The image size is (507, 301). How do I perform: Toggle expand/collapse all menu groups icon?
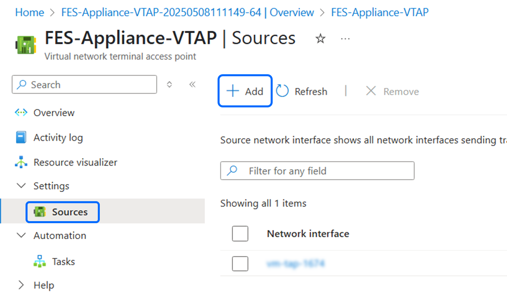pyautogui.click(x=169, y=85)
